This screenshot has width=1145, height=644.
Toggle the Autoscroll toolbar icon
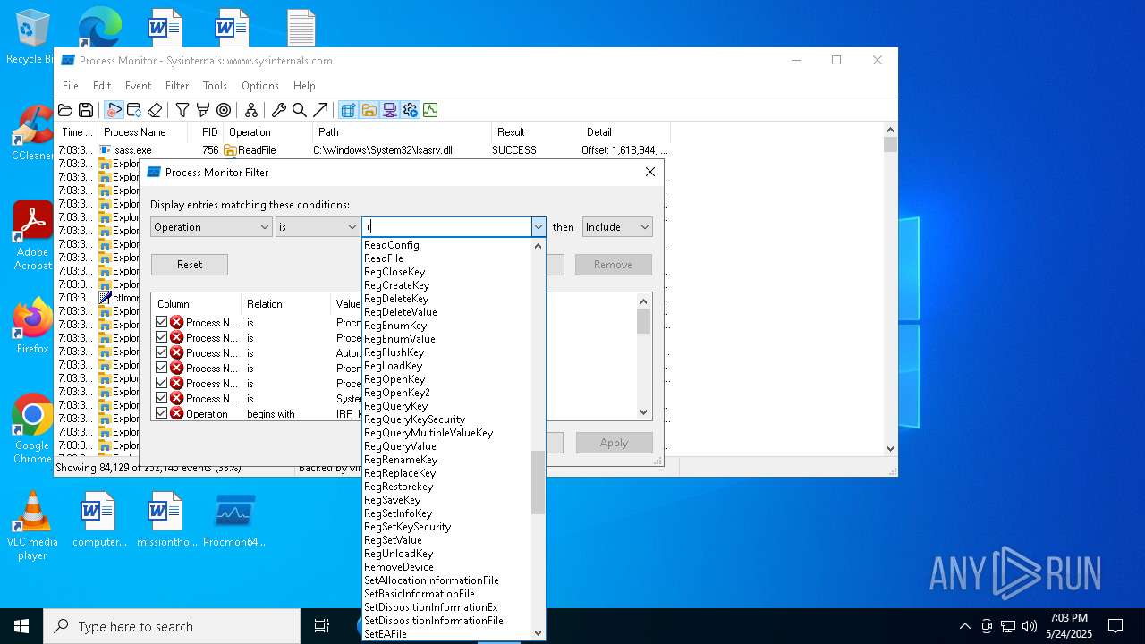pyautogui.click(x=134, y=110)
